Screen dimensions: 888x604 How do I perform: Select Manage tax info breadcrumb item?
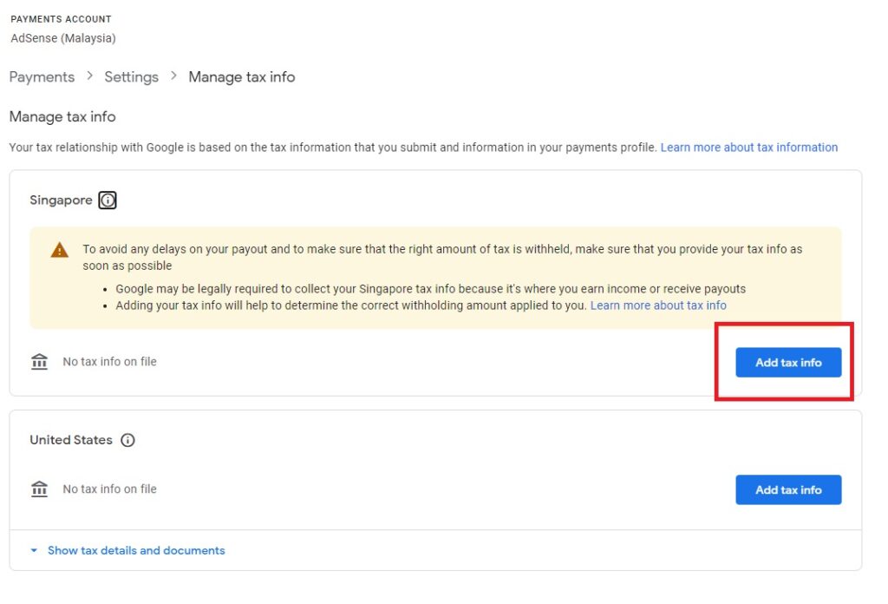point(242,77)
